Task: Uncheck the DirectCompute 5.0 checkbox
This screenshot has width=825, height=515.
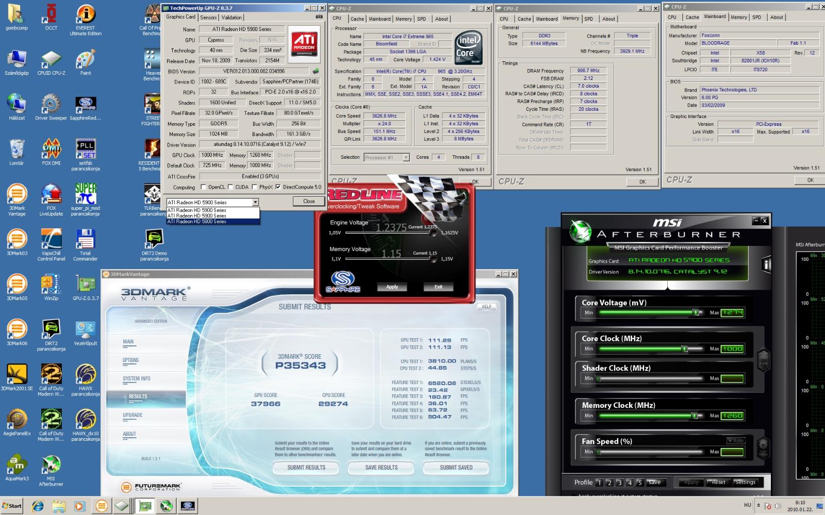Action: point(278,187)
